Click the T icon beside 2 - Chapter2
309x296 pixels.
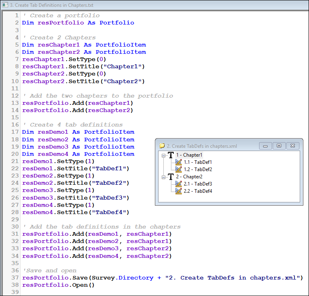click(x=171, y=177)
